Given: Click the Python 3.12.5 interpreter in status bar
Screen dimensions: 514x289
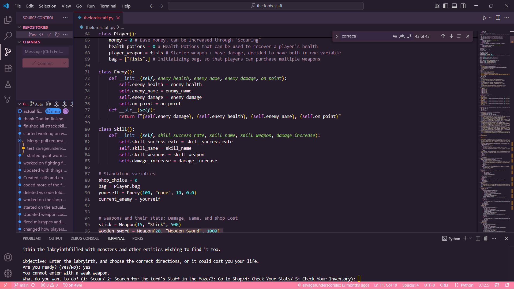Looking at the screenshot, I should pyautogui.click(x=484, y=285).
